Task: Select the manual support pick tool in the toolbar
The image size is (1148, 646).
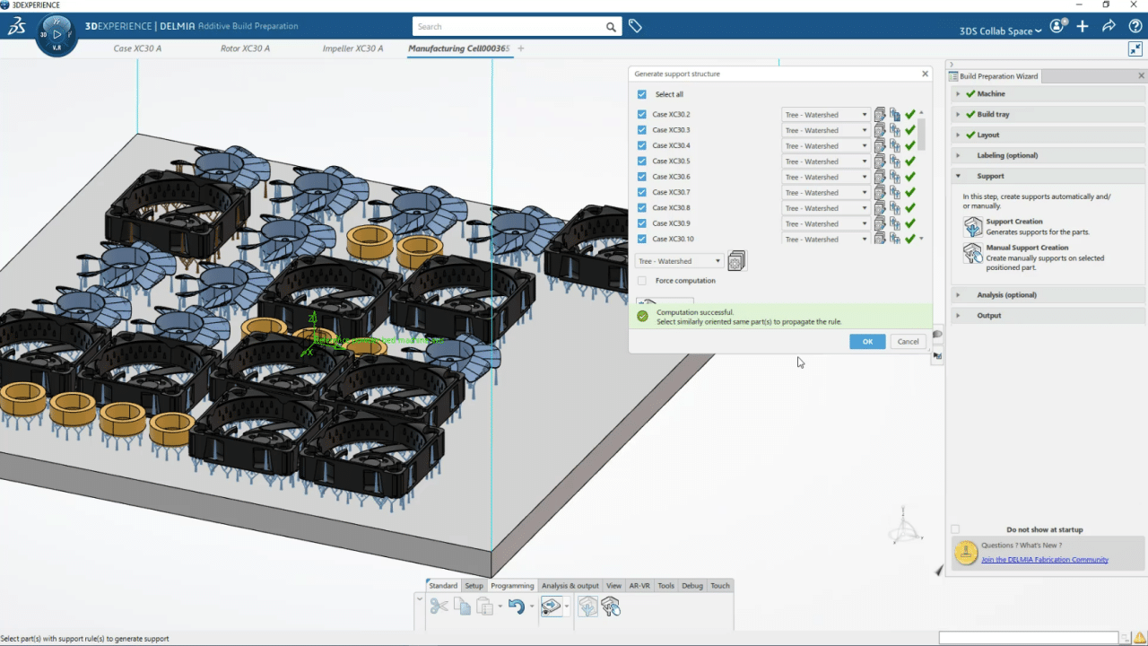Action: (x=612, y=607)
